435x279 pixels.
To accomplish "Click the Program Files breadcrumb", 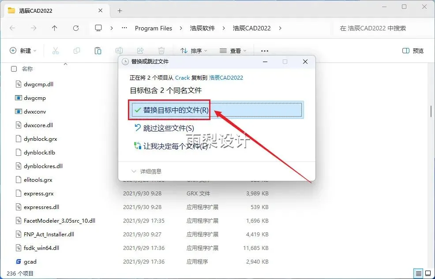I will 154,28.
